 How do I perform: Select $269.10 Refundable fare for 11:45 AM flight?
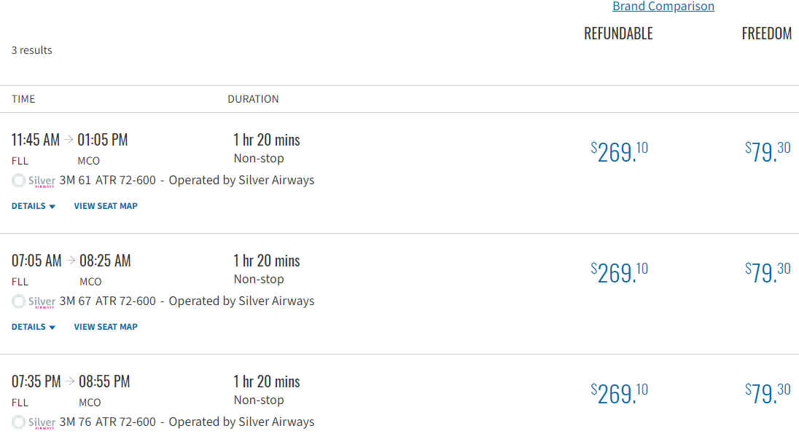pos(619,151)
